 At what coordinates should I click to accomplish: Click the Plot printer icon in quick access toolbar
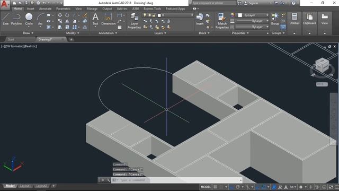[x=38, y=3]
